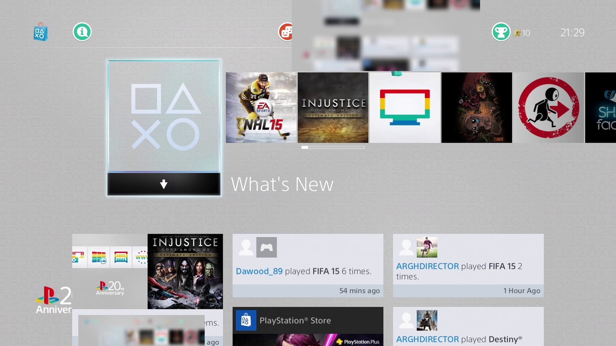Click the trophy level 10 star indicator
The width and height of the screenshot is (616, 346).
click(522, 33)
